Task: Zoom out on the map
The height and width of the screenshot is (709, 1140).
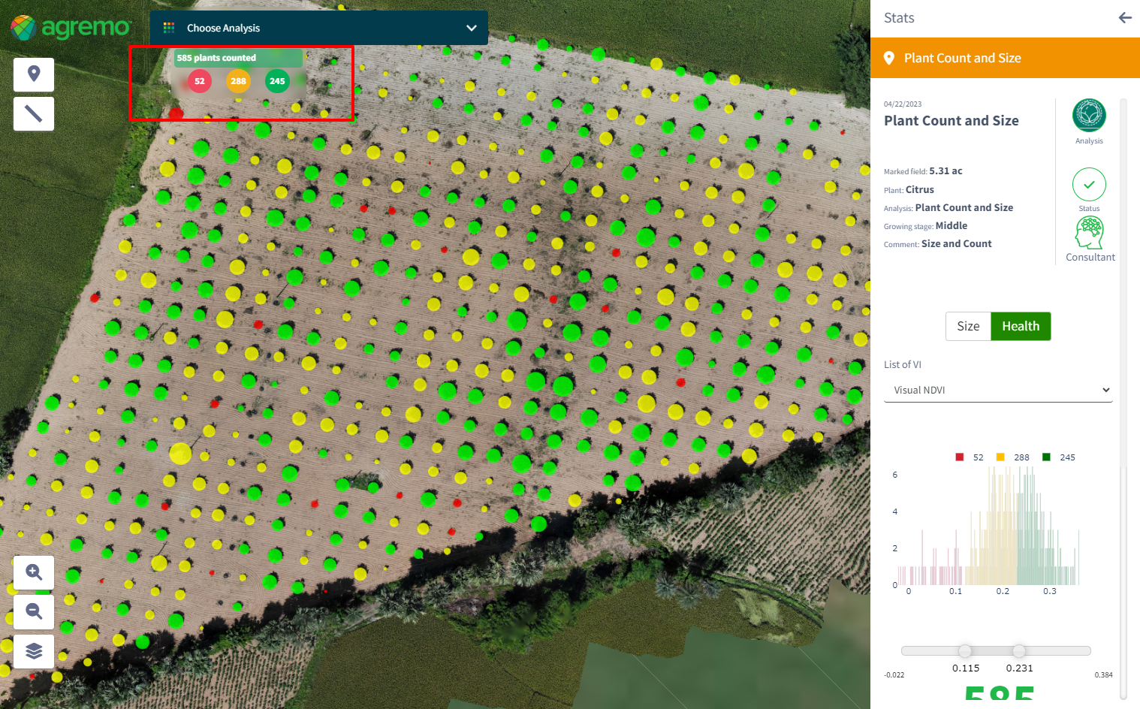Action: (x=34, y=611)
